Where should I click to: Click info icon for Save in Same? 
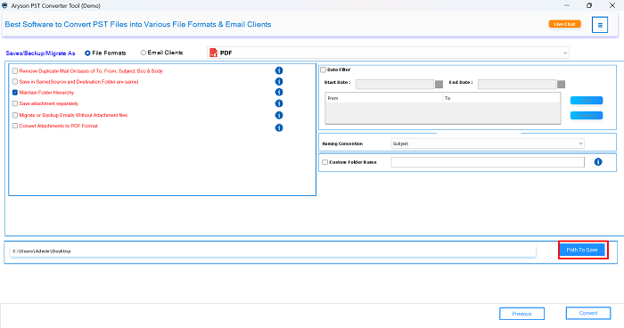279,81
